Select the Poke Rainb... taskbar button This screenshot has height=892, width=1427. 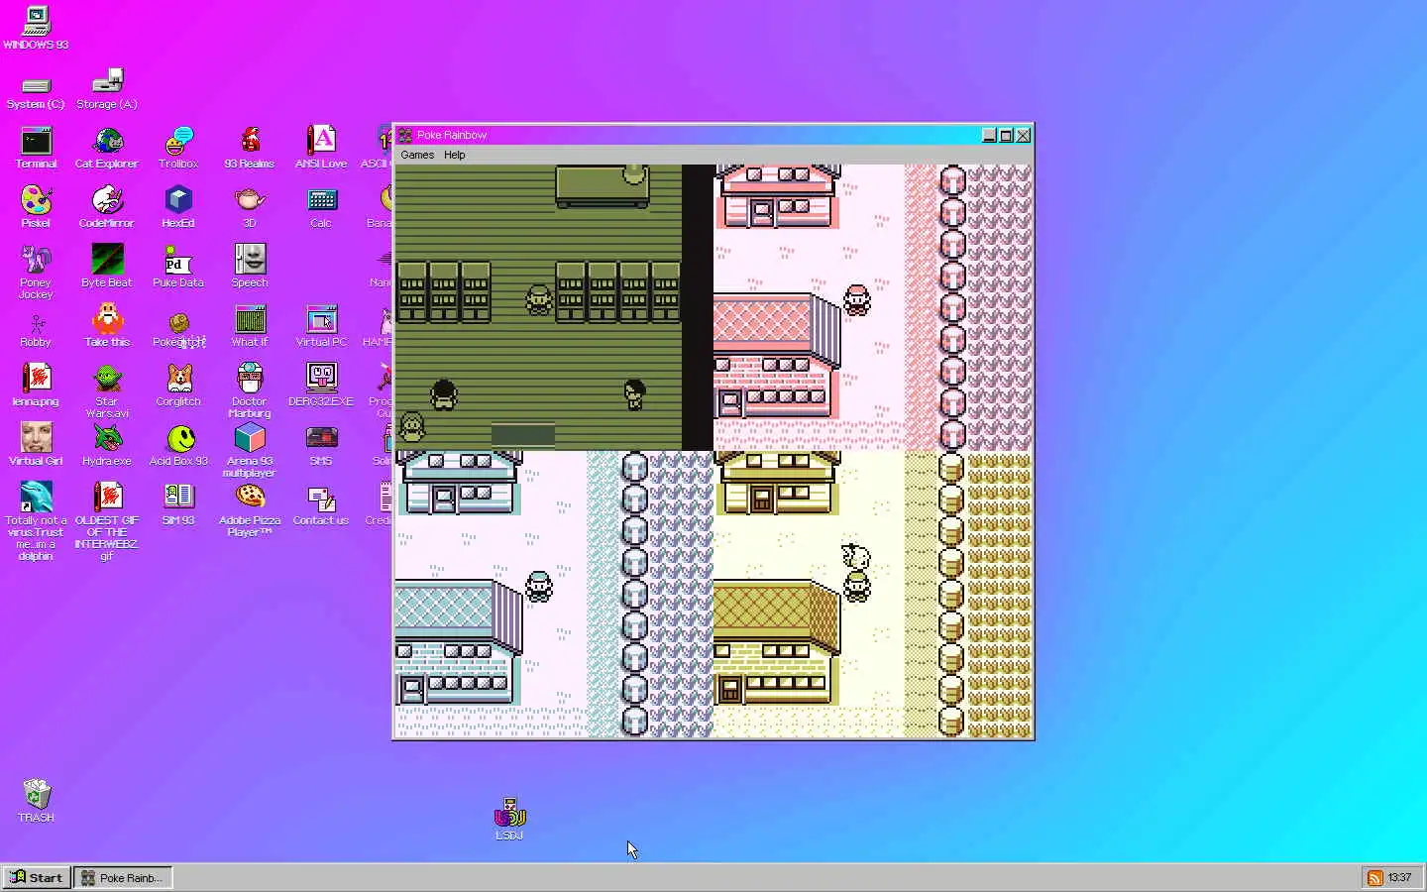[x=123, y=877]
